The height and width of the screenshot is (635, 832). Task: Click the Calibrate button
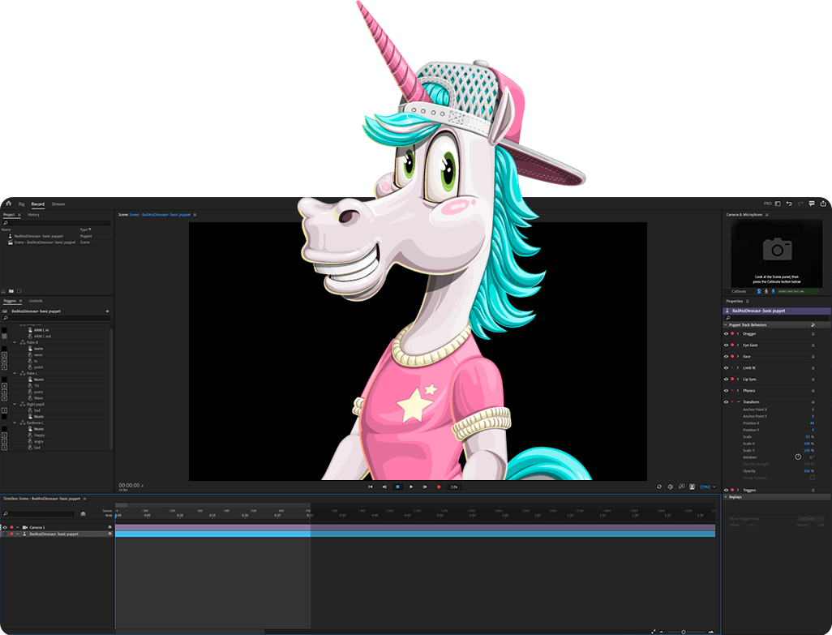tap(739, 290)
